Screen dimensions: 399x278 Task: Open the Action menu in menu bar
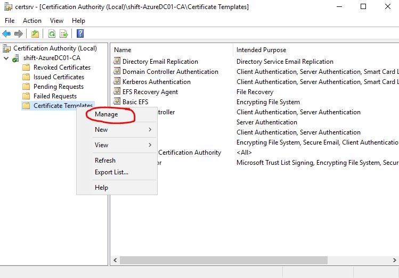click(32, 21)
